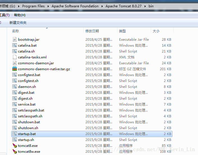The width and height of the screenshot is (198, 155).
Task: Click the startup.bat file icon
Action: coord(15,134)
